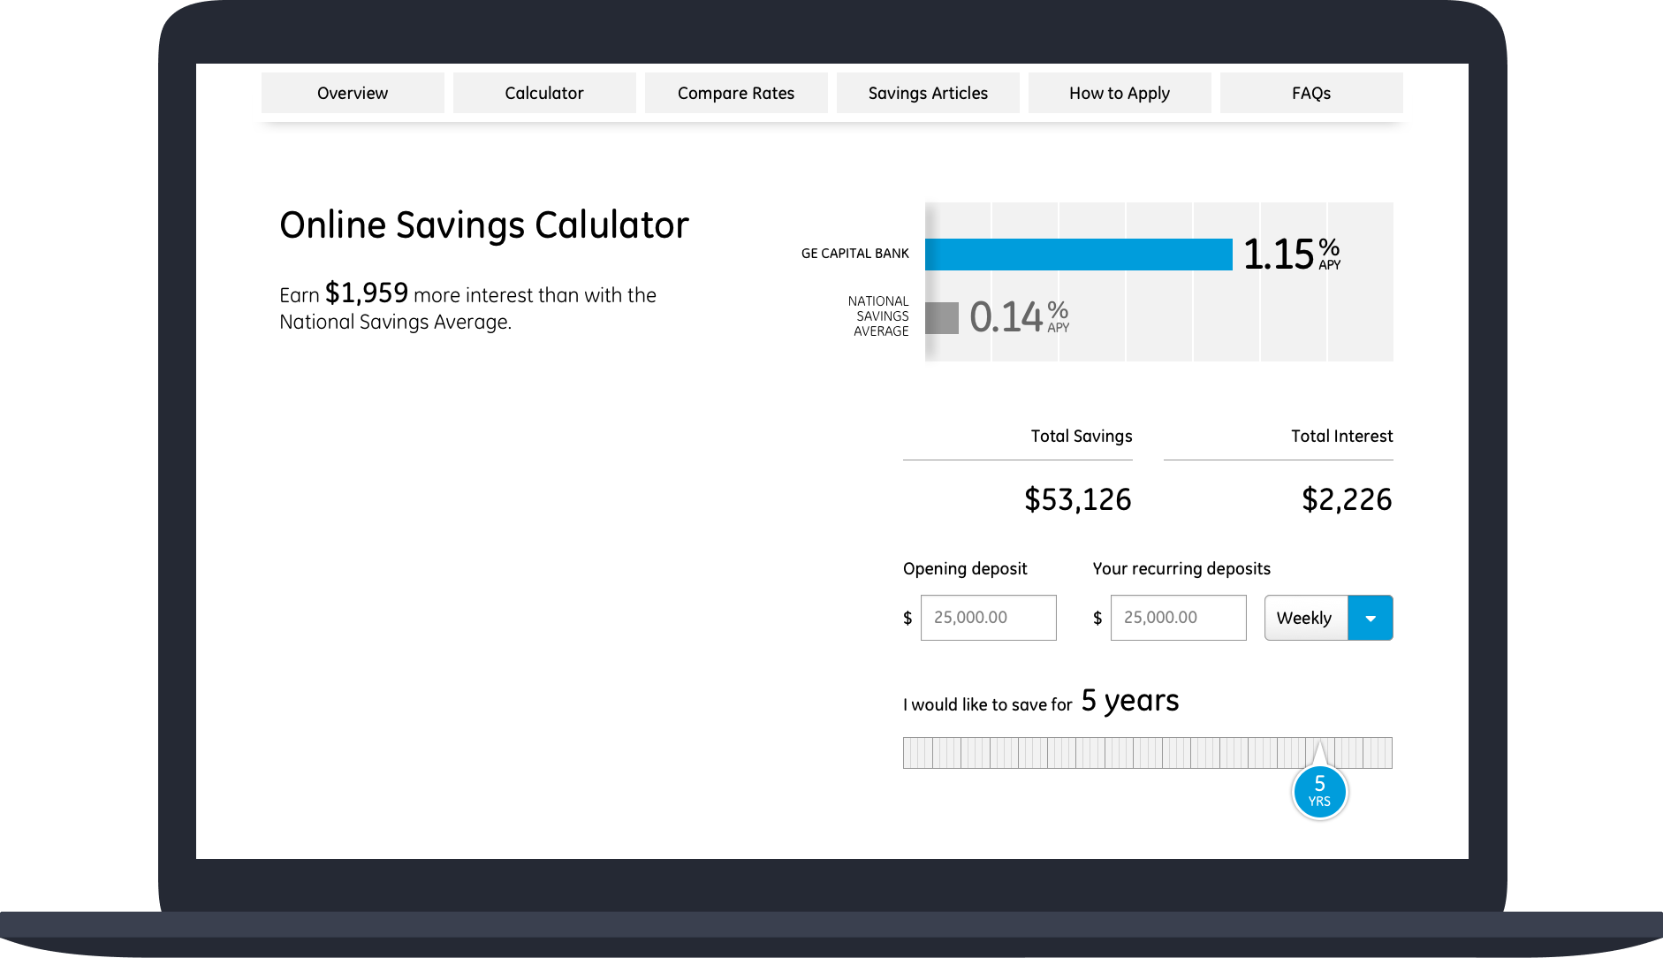Click the Opening deposit label

pyautogui.click(x=965, y=569)
